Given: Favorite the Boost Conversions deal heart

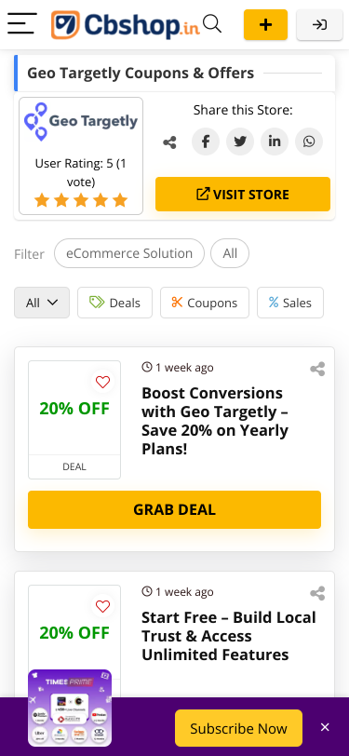Looking at the screenshot, I should point(102,383).
